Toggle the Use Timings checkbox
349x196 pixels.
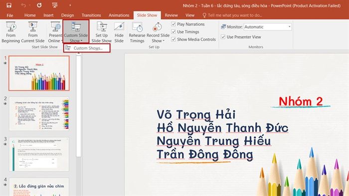click(174, 32)
